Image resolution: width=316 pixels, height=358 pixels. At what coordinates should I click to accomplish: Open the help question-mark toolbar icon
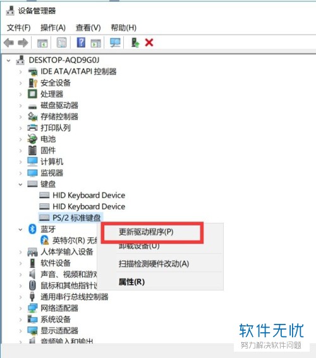81,42
